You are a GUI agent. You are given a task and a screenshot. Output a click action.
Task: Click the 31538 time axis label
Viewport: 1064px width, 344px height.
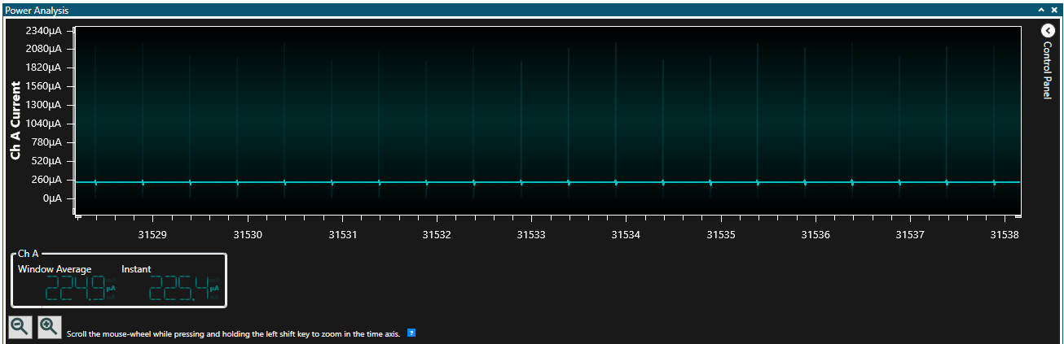(1005, 234)
